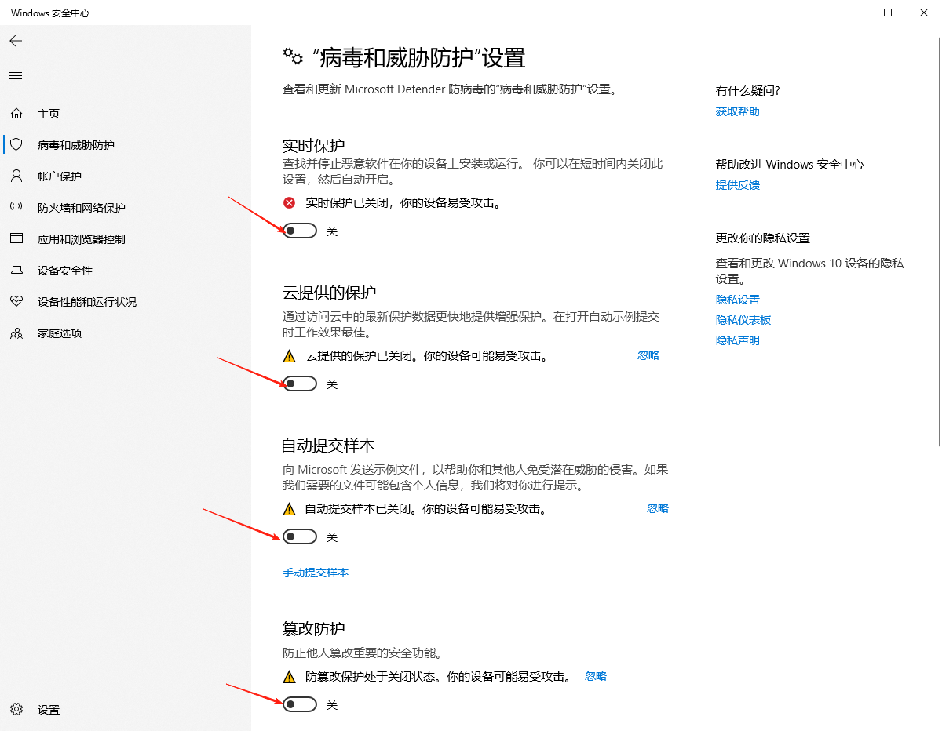
Task: Turn on the 实时保护 toggle
Action: (x=300, y=231)
